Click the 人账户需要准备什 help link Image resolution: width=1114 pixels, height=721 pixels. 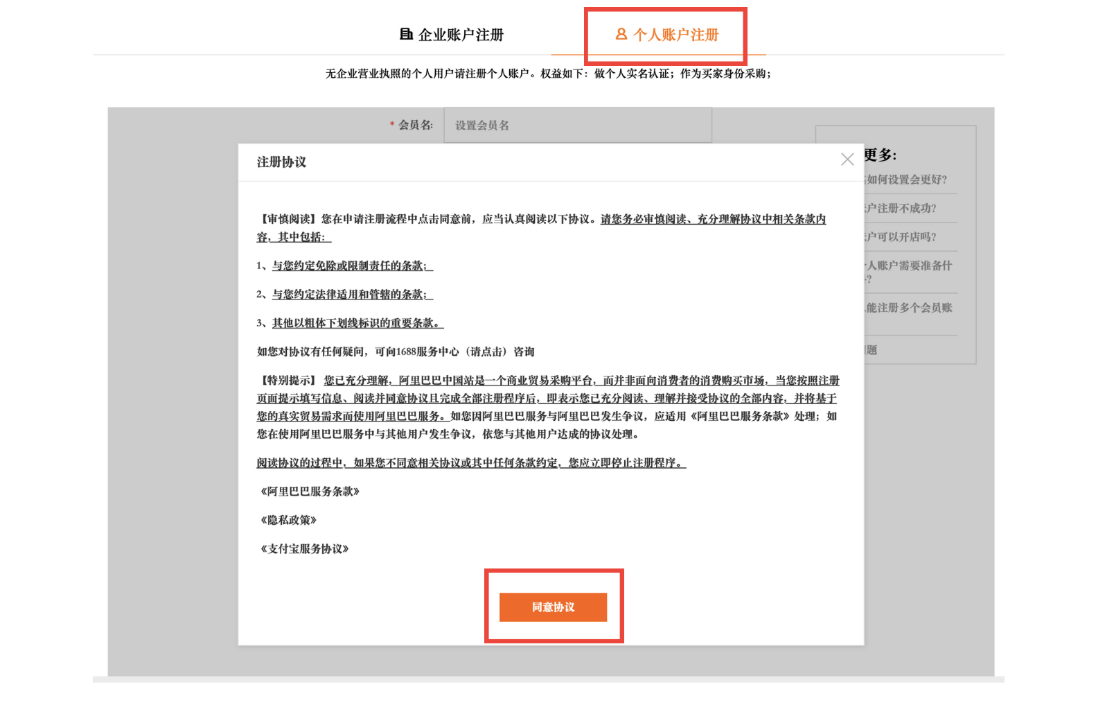pos(908,272)
